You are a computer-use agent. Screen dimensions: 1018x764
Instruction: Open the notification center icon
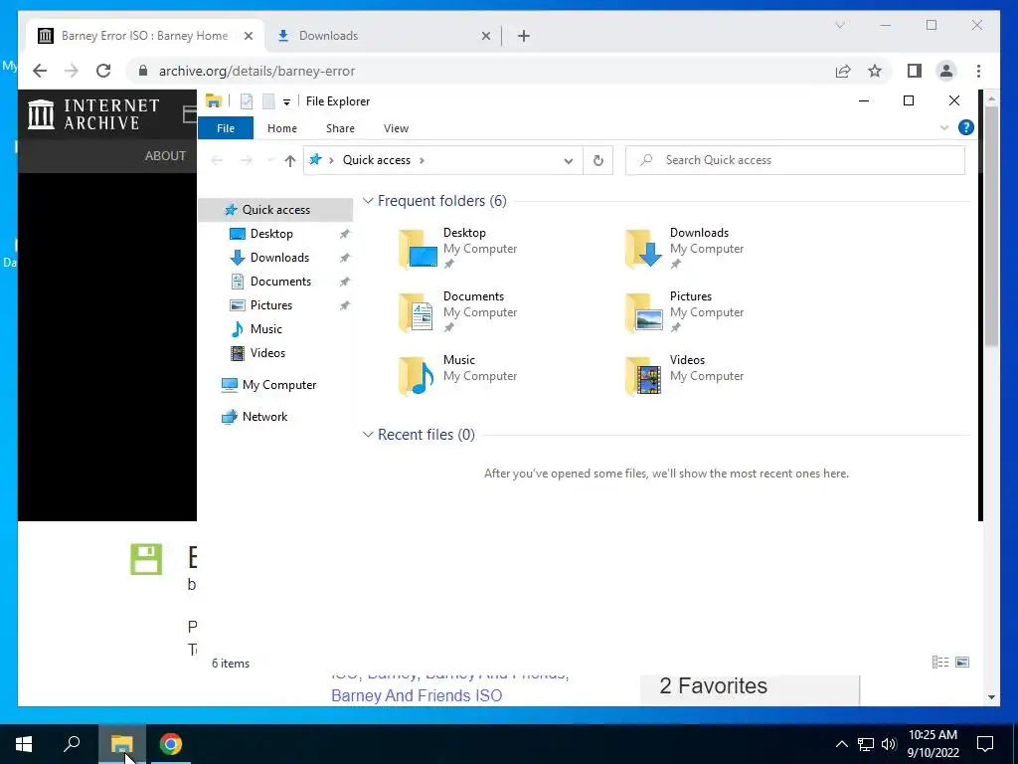coord(985,744)
